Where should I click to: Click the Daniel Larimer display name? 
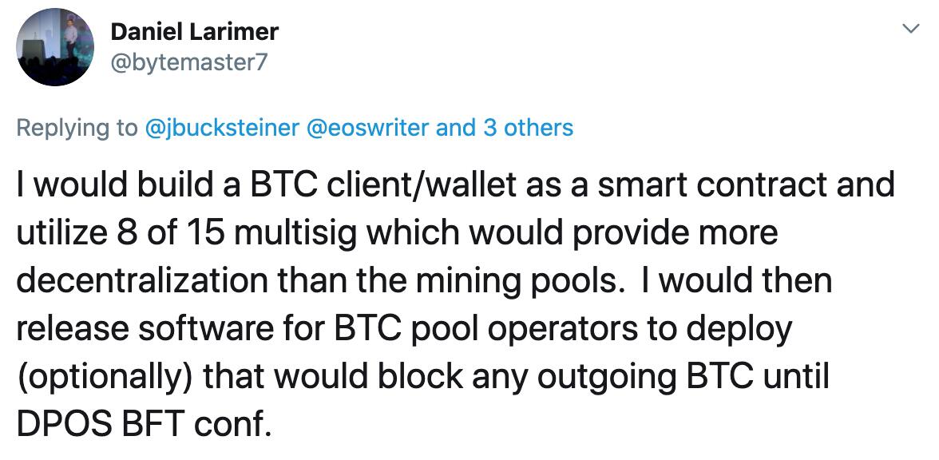(x=194, y=31)
